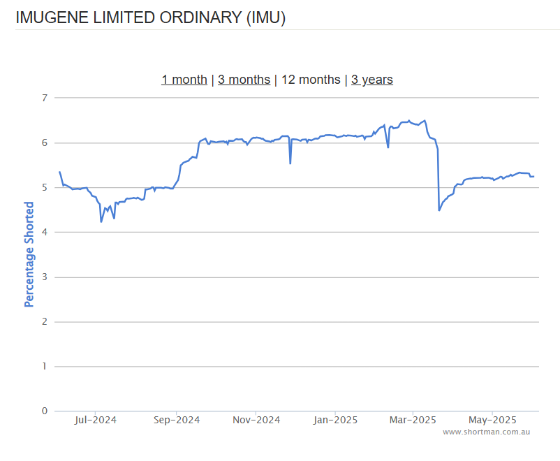Click the www.shortman.com.au credit text
The width and height of the screenshot is (560, 461).
pos(486,432)
